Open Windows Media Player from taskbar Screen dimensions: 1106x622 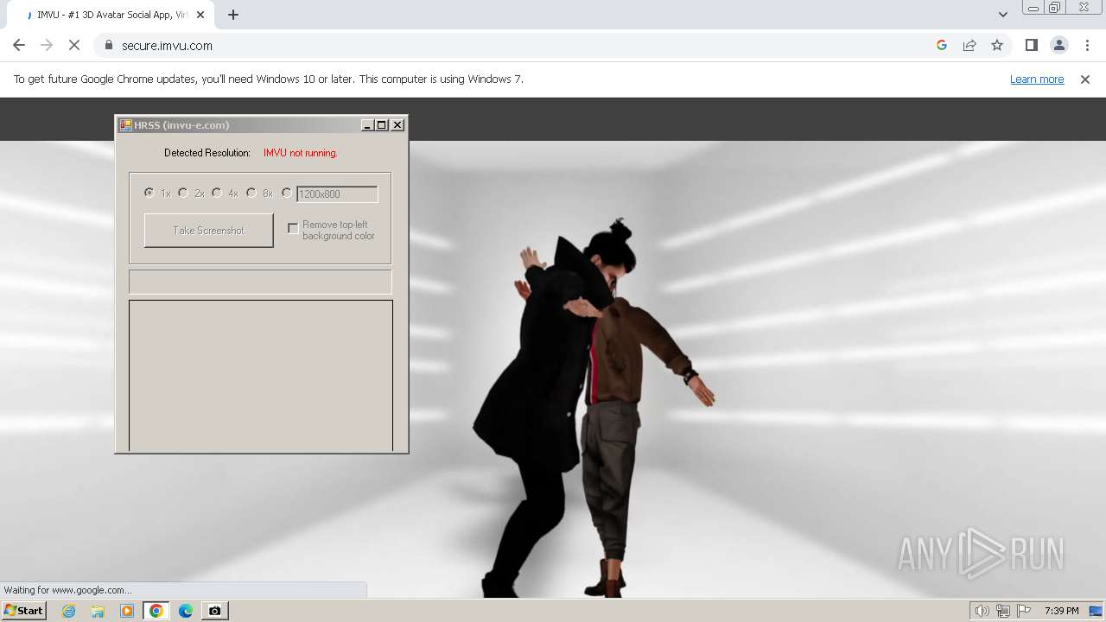[x=127, y=611]
